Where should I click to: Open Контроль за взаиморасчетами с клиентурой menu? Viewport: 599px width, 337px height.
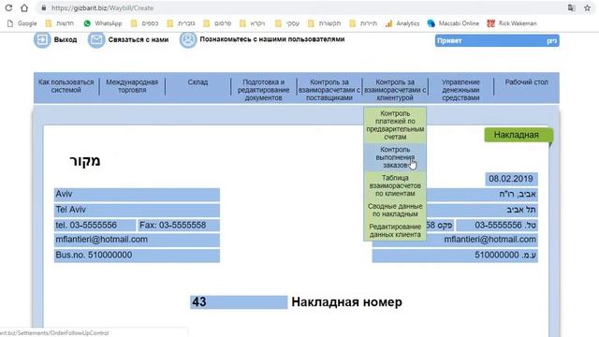395,90
